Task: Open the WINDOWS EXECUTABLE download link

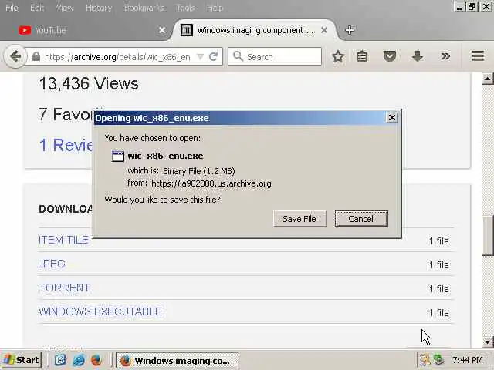Action: 100,311
